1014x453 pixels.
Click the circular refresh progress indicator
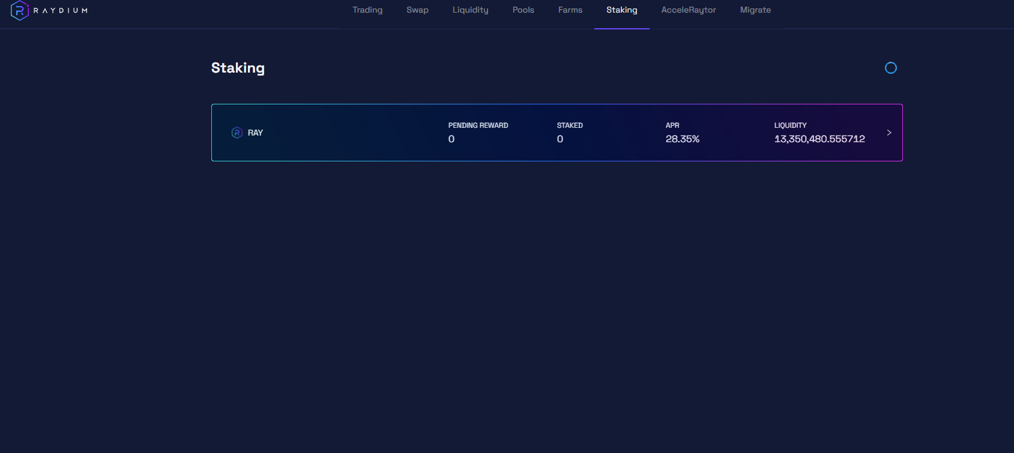(891, 68)
